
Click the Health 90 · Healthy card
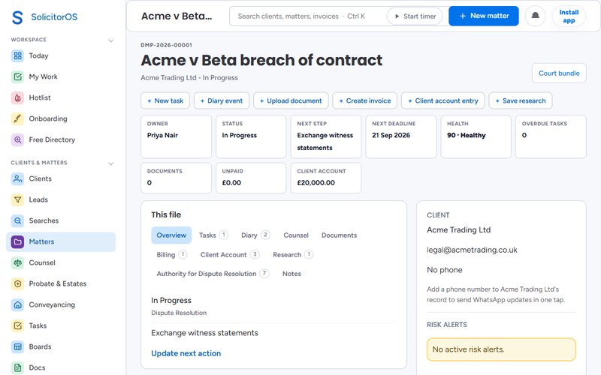pyautogui.click(x=476, y=136)
